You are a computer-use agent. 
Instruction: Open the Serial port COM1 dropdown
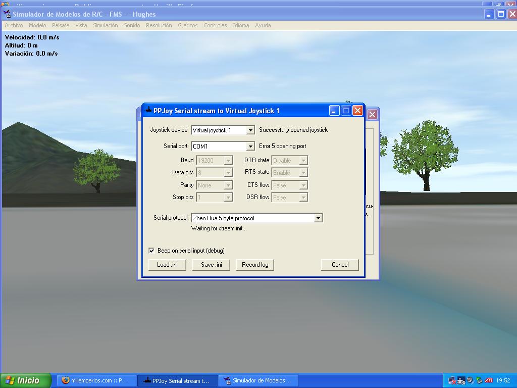250,147
